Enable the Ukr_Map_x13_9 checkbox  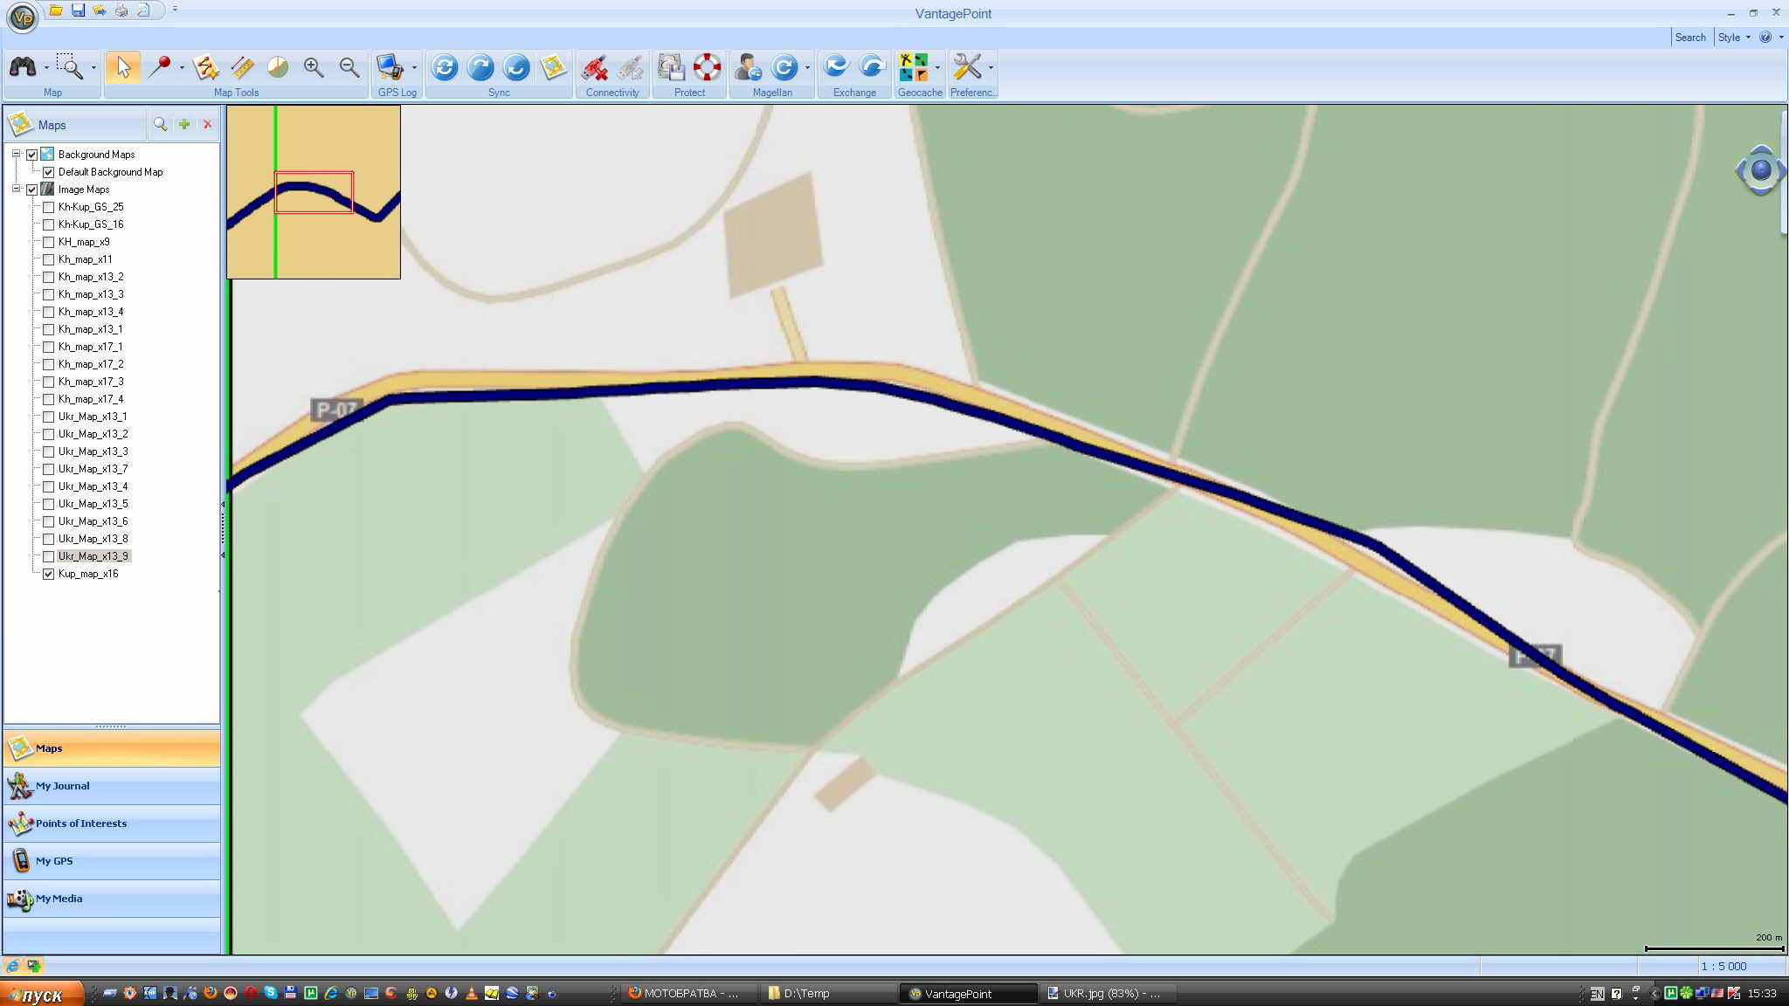coord(49,556)
